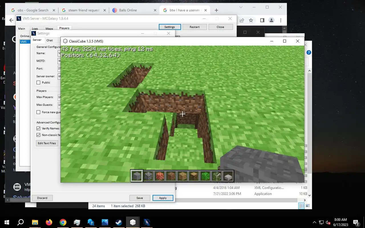Open File Explorer from the taskbar
Screen dimensions: 365x228
pyautogui.click(x=35, y=222)
